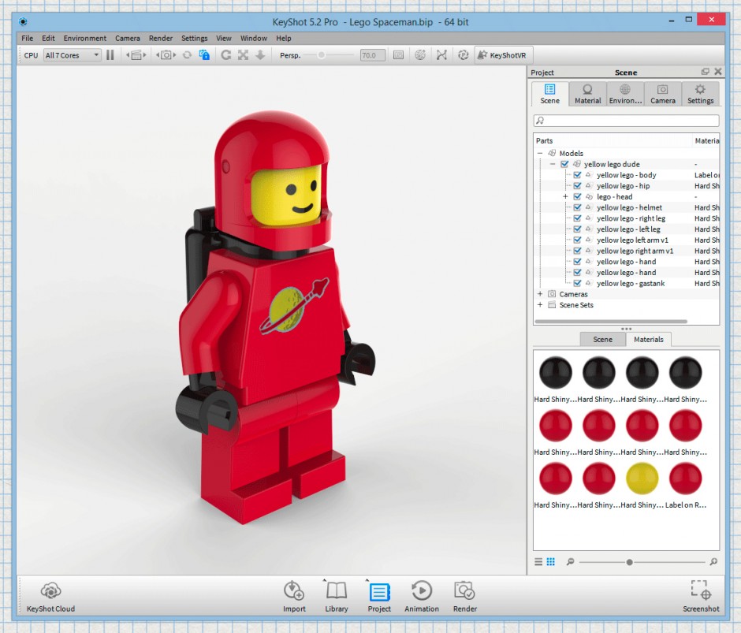Image resolution: width=741 pixels, height=633 pixels.
Task: Select the yellow material swatch
Action: click(x=642, y=478)
